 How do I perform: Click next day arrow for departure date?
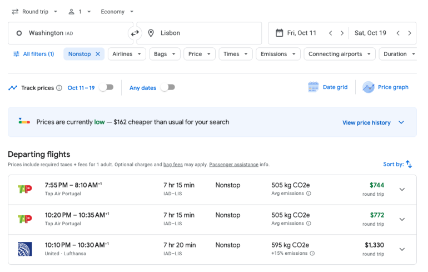(342, 33)
